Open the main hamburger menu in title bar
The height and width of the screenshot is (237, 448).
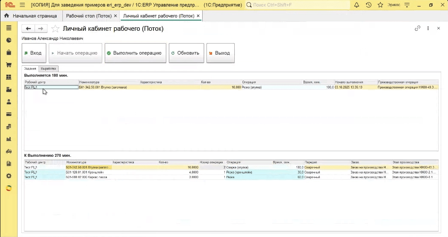(22, 5)
